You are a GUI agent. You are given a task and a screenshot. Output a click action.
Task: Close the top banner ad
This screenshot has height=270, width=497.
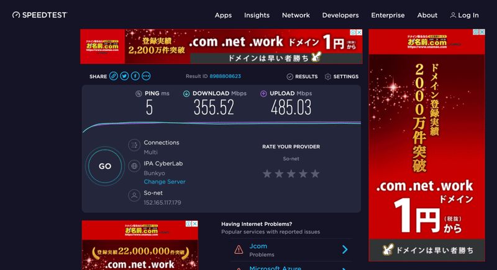pyautogui.click(x=359, y=32)
